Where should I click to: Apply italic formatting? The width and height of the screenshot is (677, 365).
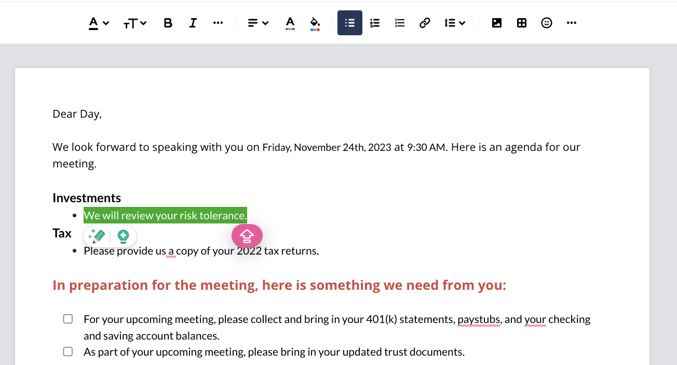tap(193, 23)
